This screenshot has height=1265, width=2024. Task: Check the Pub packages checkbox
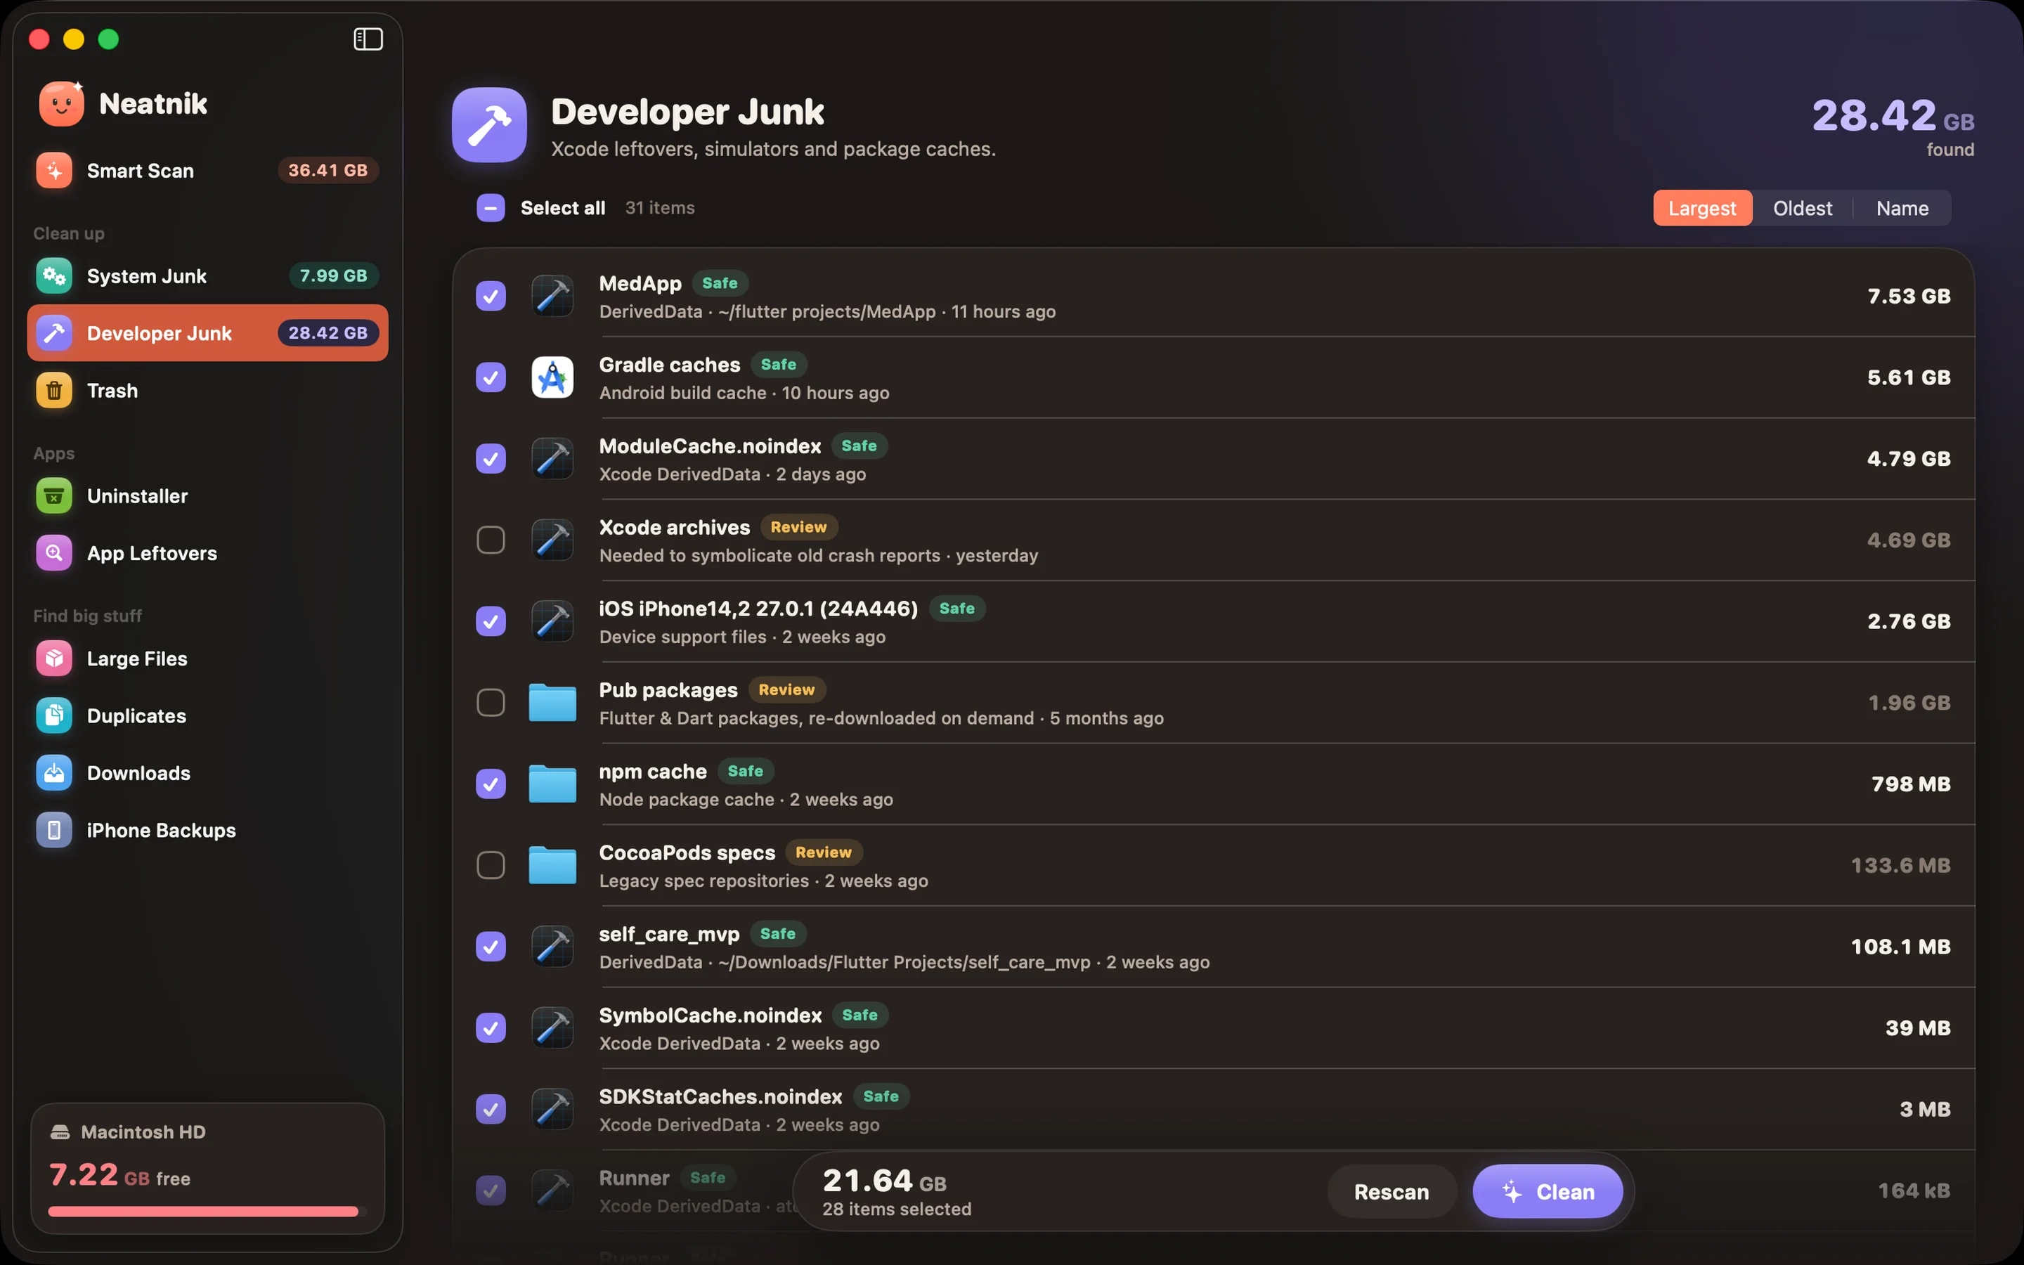(x=491, y=703)
